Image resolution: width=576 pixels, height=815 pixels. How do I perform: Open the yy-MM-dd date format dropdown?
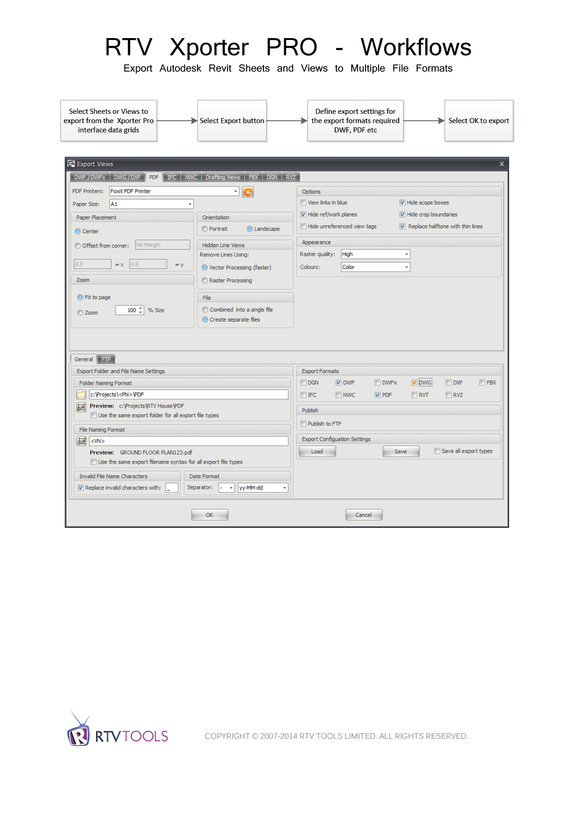click(x=285, y=488)
